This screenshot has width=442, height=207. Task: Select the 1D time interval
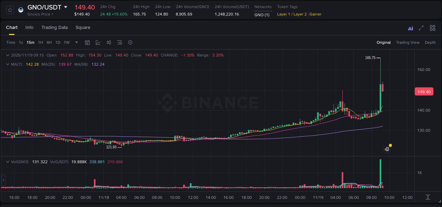(58, 42)
